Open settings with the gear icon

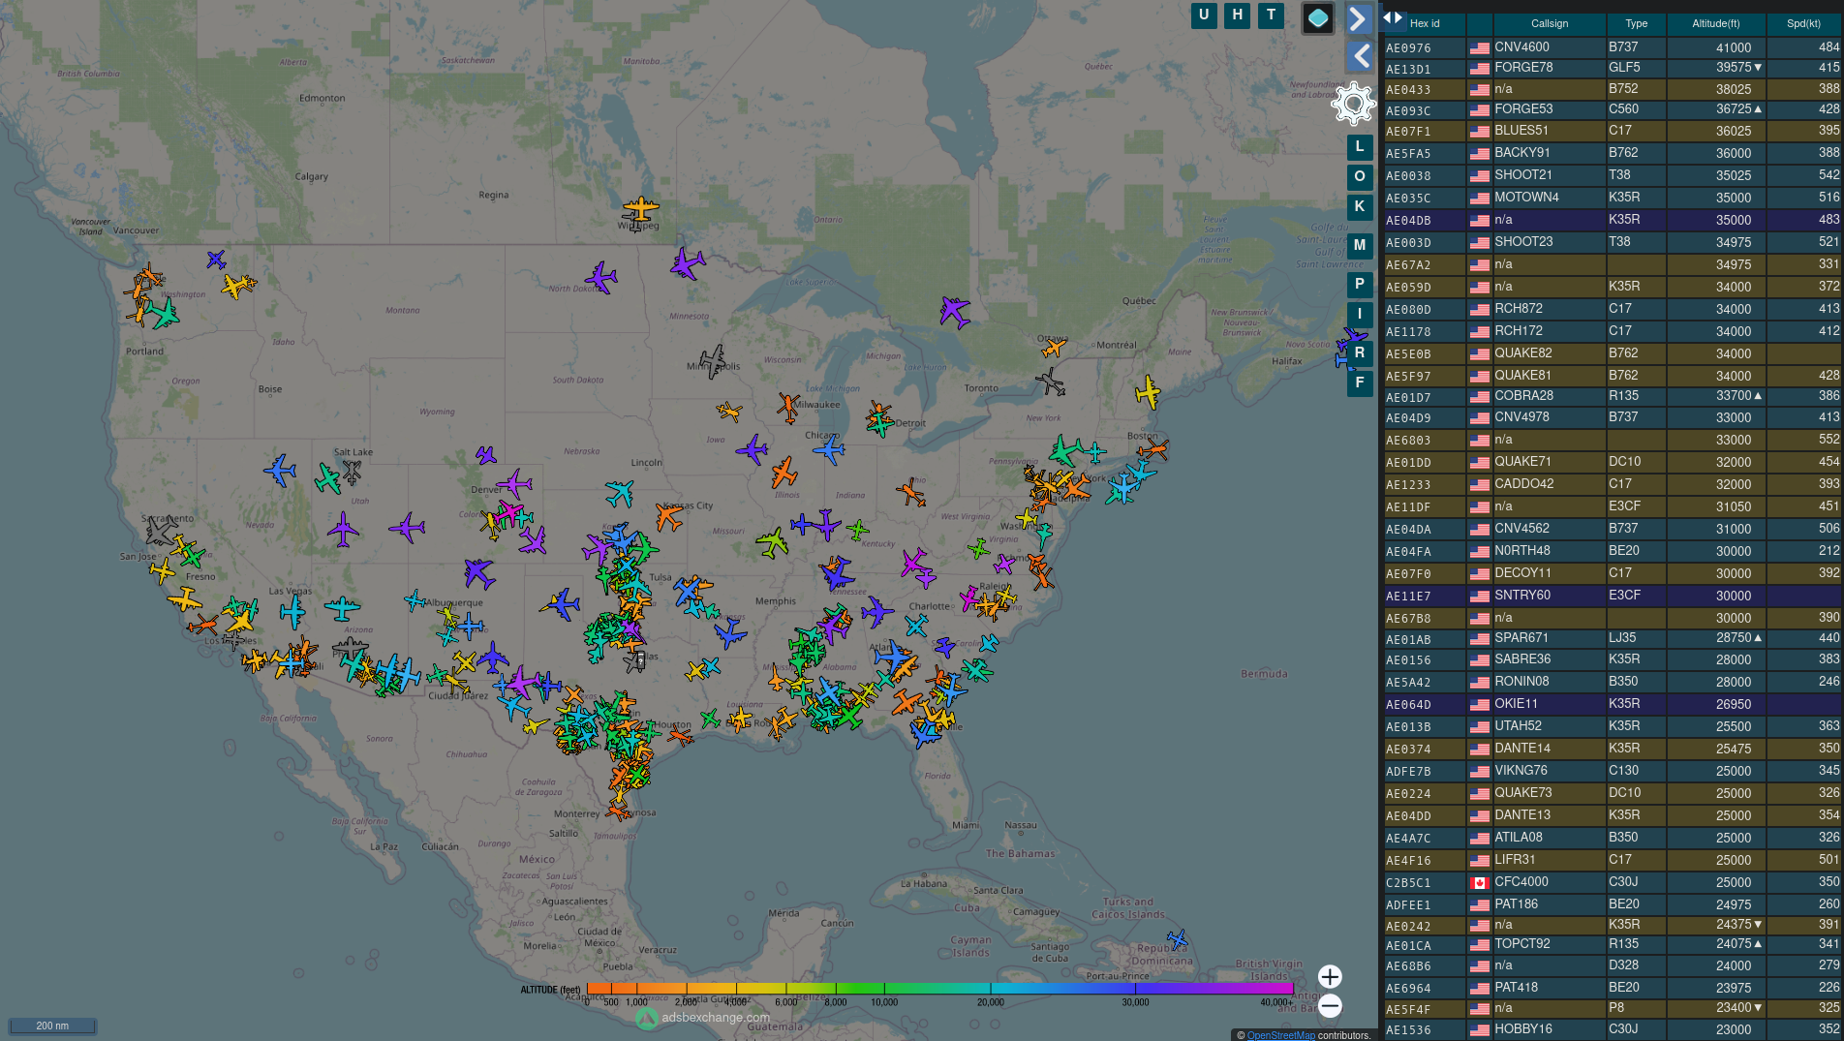click(x=1353, y=103)
